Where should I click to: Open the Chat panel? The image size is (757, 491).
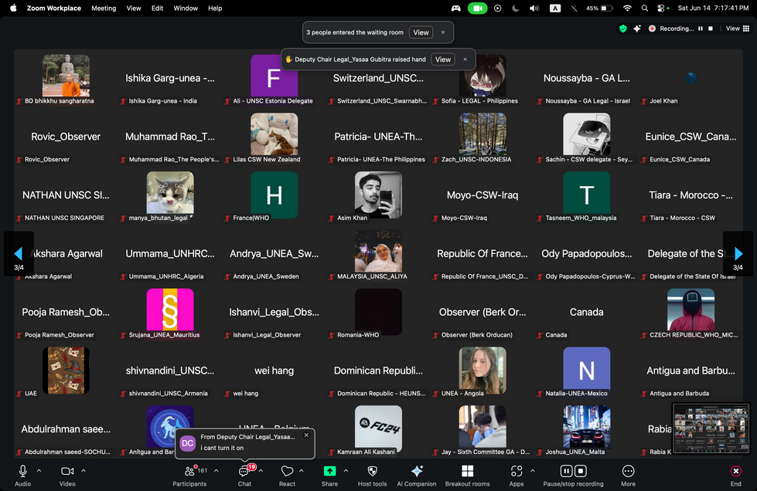point(244,474)
